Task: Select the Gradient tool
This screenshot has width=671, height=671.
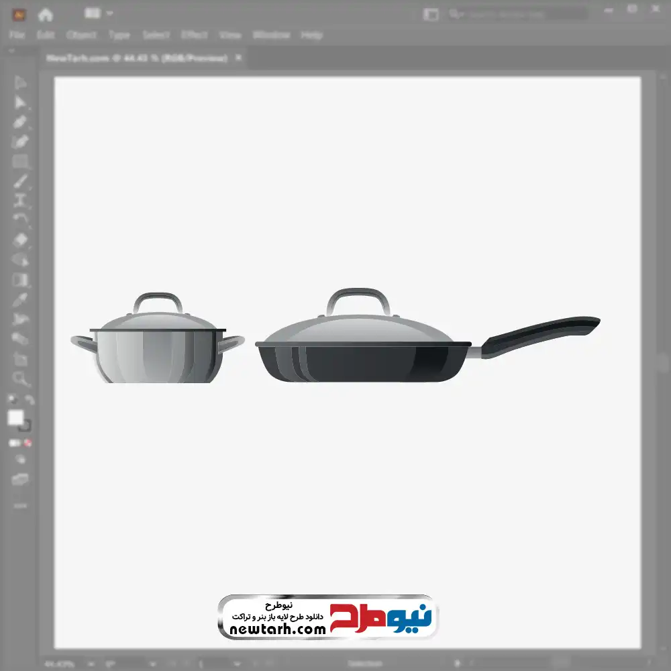Action: click(x=20, y=280)
